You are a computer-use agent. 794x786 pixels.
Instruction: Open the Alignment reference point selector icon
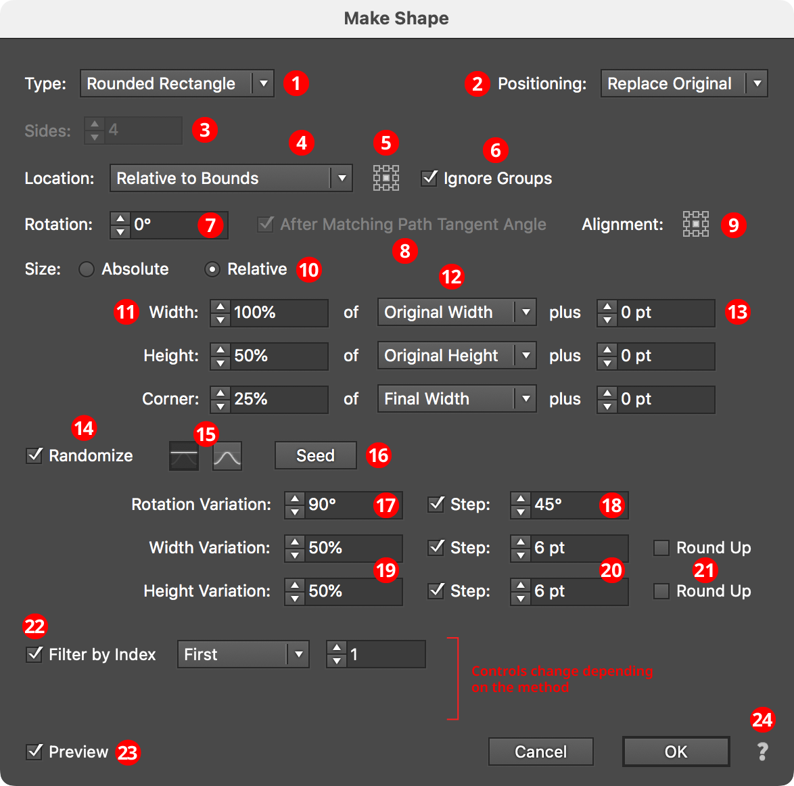695,224
